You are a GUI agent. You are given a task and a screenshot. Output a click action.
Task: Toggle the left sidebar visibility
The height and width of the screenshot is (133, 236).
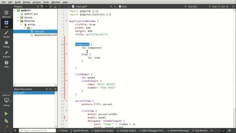15,130
